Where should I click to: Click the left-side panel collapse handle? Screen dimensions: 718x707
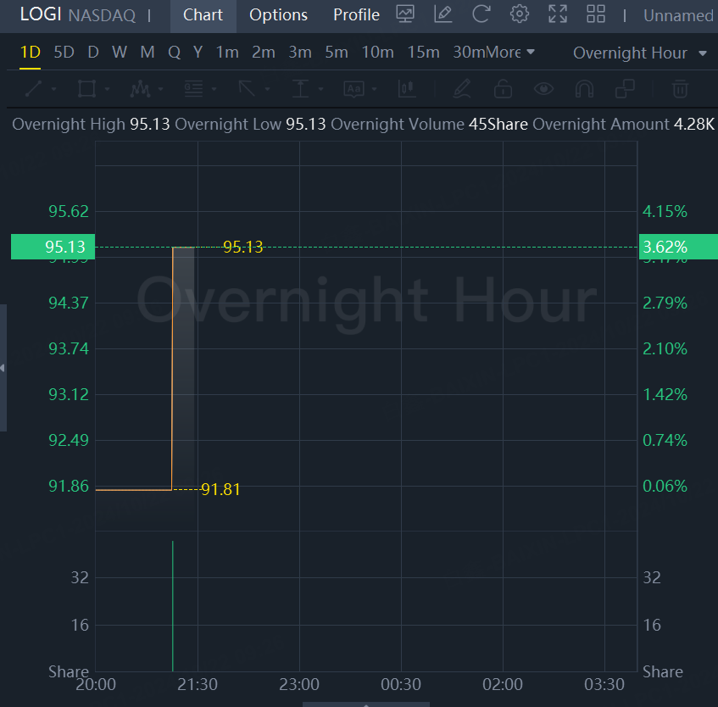[x=3, y=368]
